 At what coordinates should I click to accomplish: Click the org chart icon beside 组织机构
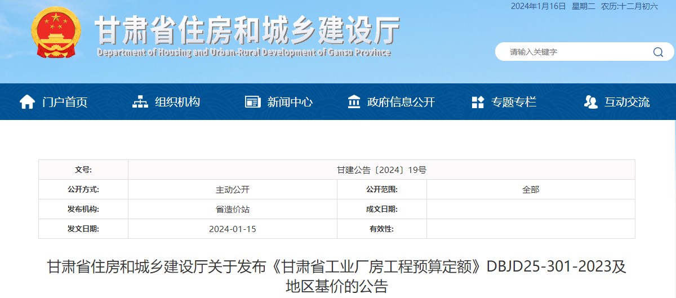[140, 102]
